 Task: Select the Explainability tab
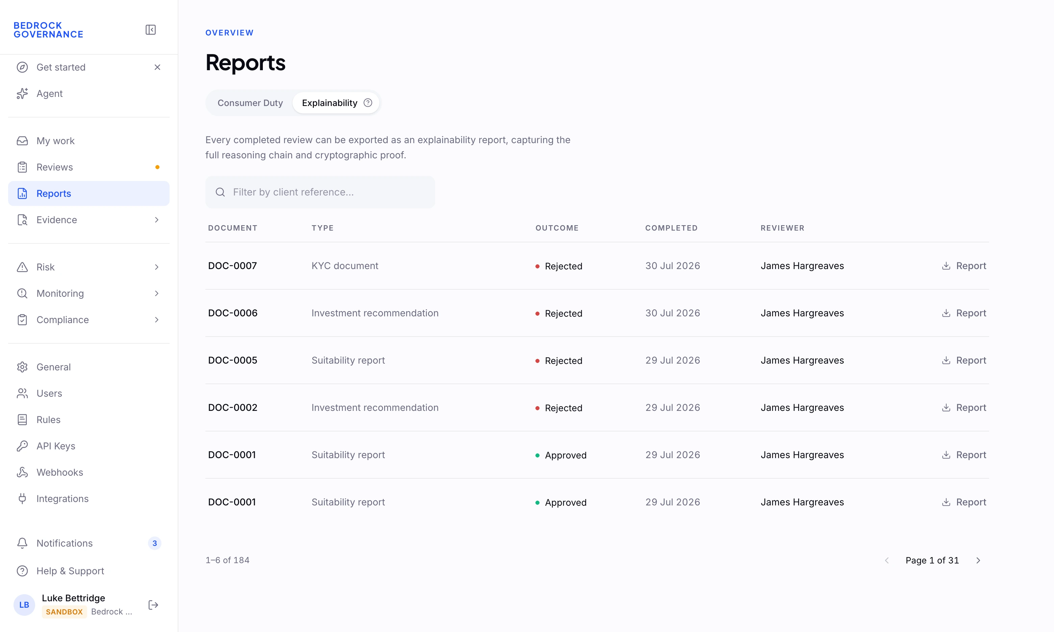point(336,103)
